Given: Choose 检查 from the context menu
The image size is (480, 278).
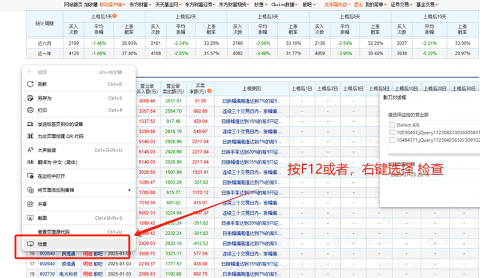Looking at the screenshot, I should (79, 244).
